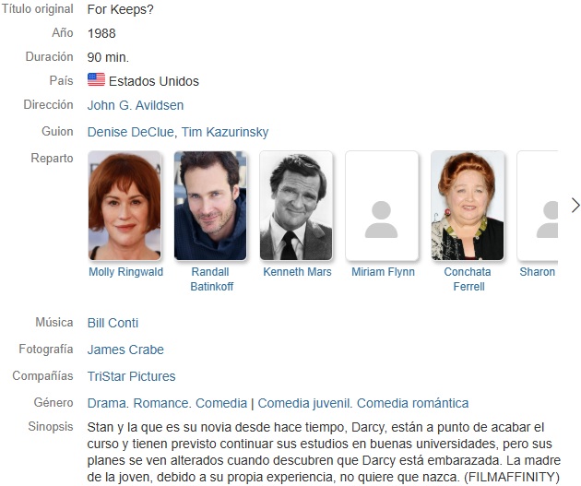
Task: Show next cast members with right arrow
Action: coord(575,206)
